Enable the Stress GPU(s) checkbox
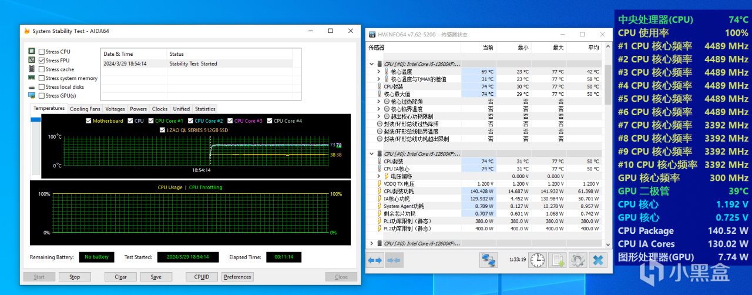 click(x=42, y=96)
